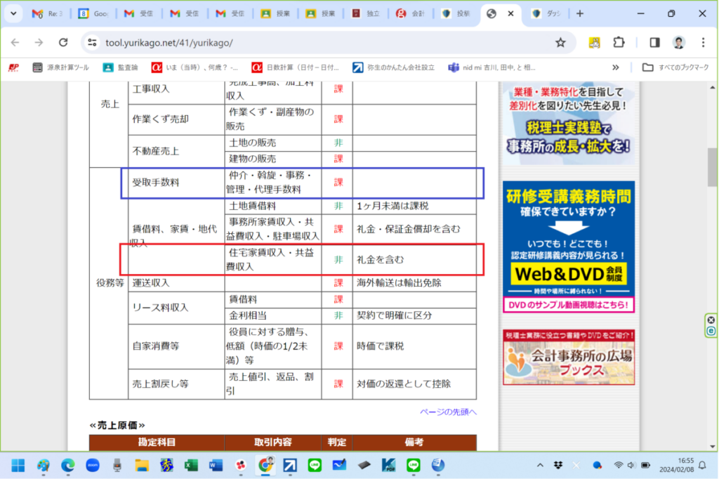Launch Zoom from the taskbar
Screen dimensions: 719x479
coord(92,465)
